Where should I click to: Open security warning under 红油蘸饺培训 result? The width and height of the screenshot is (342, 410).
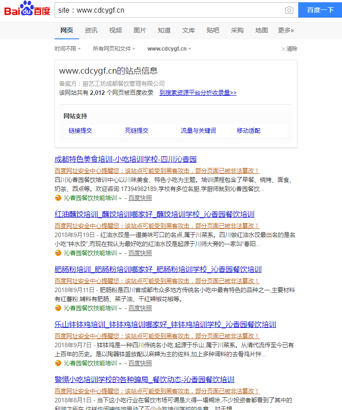pos(157,226)
